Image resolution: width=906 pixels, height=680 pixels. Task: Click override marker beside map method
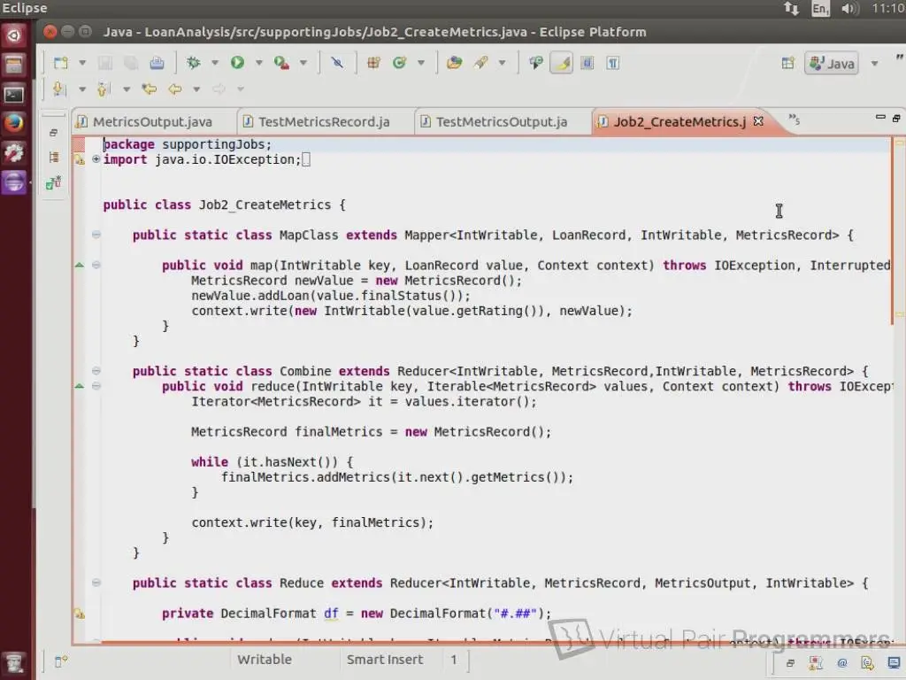tap(80, 265)
